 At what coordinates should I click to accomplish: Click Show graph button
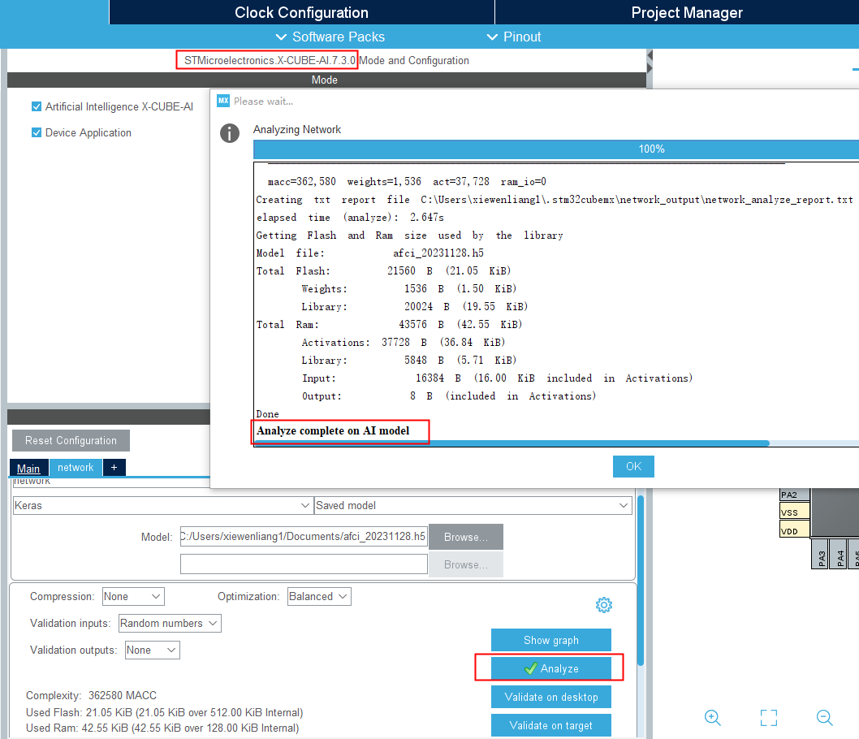(551, 640)
